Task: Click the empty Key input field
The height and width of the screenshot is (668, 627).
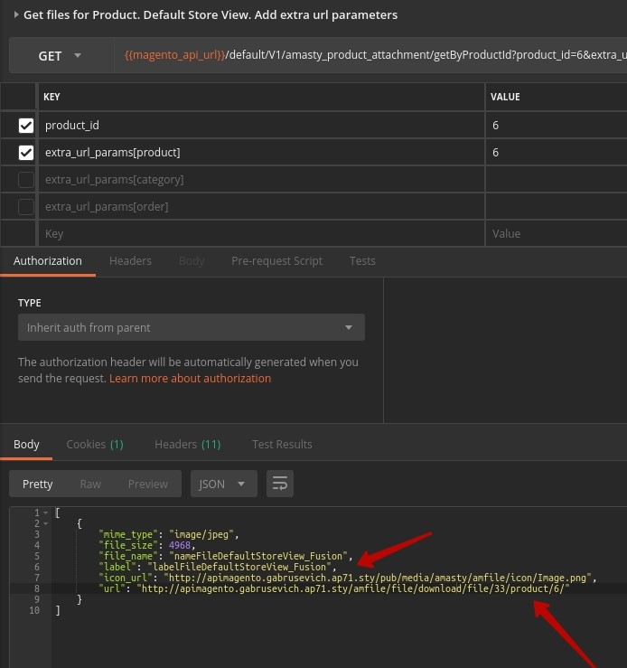Action: 262,234
